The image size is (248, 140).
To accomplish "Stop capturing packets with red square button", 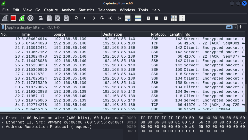I will 13,18.
